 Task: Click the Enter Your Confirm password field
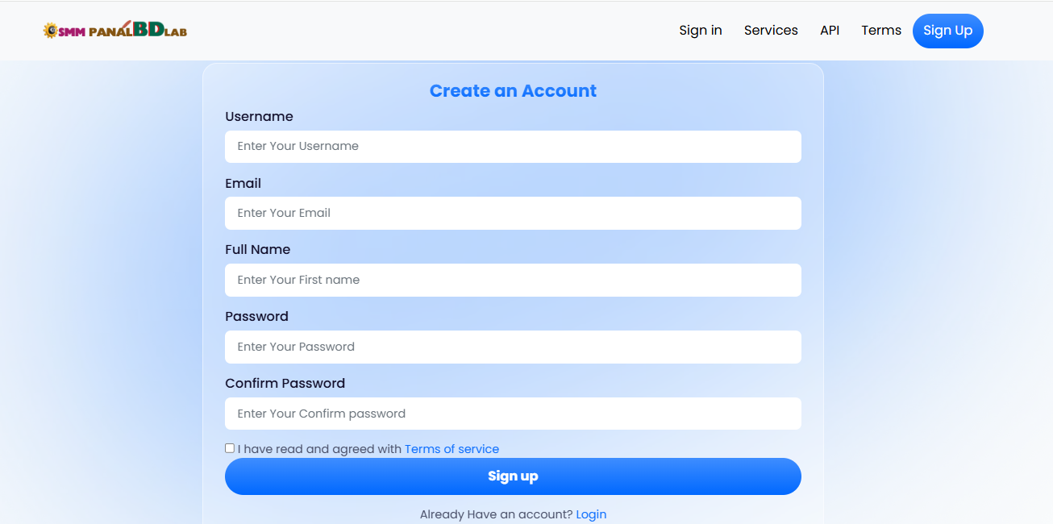513,414
